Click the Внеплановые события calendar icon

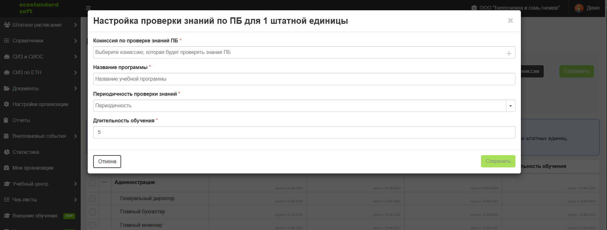6,136
